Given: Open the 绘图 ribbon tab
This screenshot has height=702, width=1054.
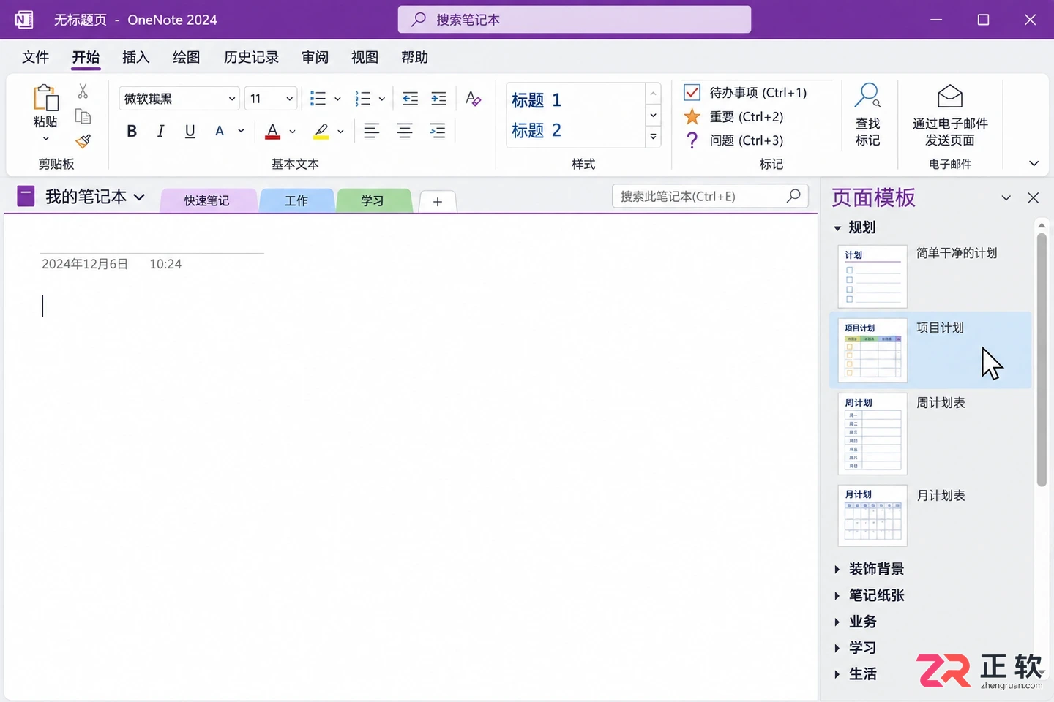Looking at the screenshot, I should pyautogui.click(x=186, y=57).
